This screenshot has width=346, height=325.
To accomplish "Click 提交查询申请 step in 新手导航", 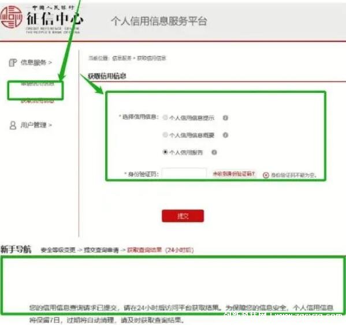I will (101, 250).
